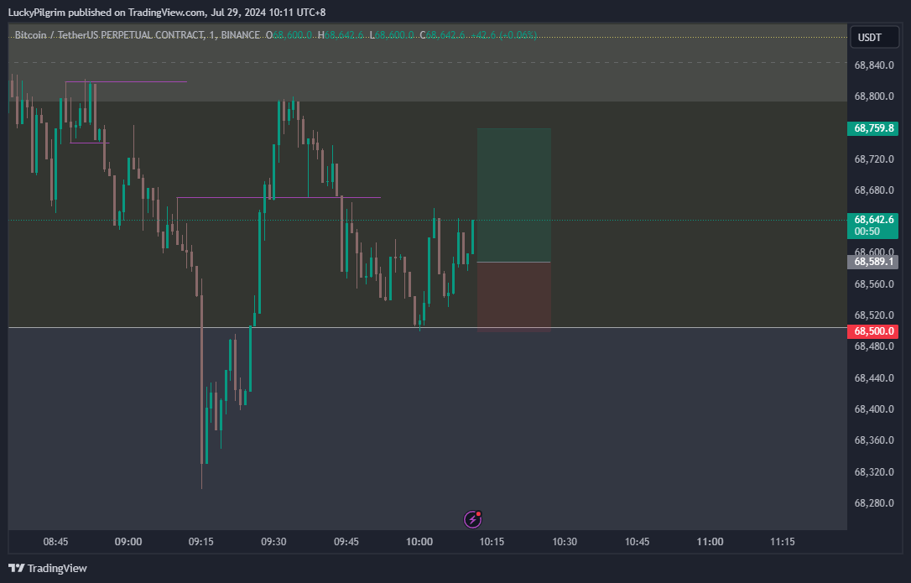Viewport: 911px width, 583px height.
Task: Click the 68,280.0 price axis label
Action: tap(874, 502)
